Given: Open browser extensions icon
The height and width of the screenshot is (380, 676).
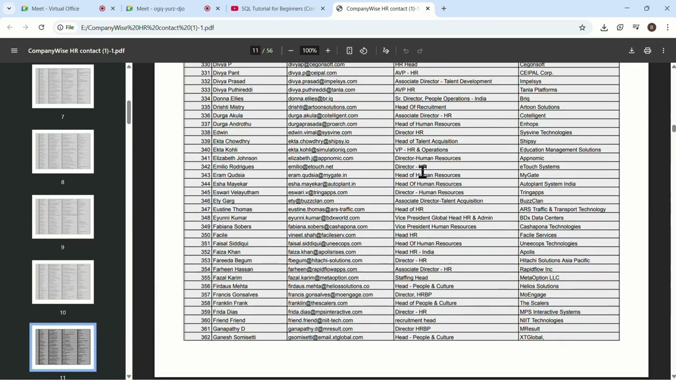Looking at the screenshot, I should (x=620, y=27).
